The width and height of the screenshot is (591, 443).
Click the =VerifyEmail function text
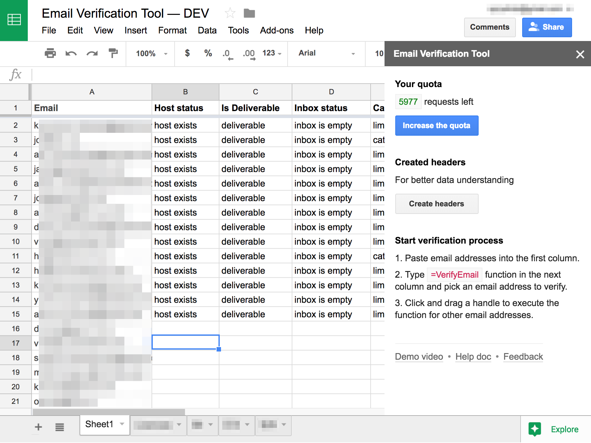[x=455, y=275]
